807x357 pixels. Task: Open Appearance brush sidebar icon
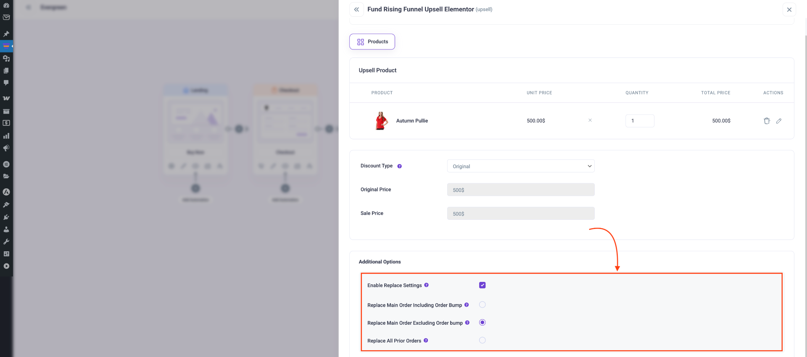(x=6, y=205)
